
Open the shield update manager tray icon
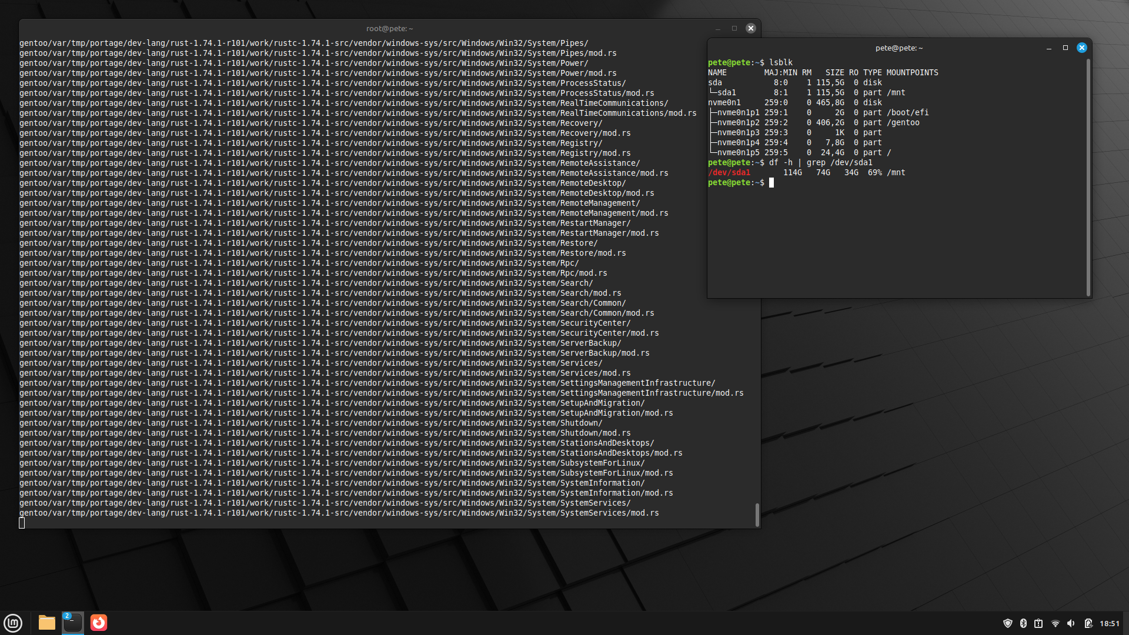[x=1007, y=623]
